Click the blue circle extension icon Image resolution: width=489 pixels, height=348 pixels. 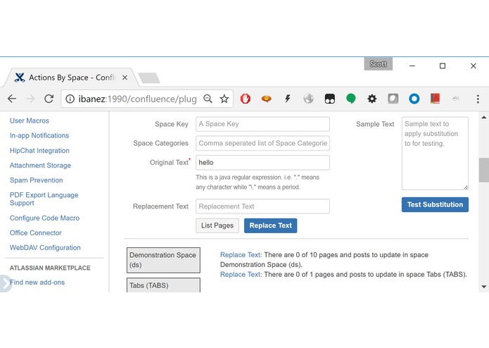(414, 99)
